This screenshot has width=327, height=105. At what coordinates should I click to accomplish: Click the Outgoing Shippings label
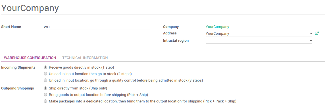tap(18, 88)
